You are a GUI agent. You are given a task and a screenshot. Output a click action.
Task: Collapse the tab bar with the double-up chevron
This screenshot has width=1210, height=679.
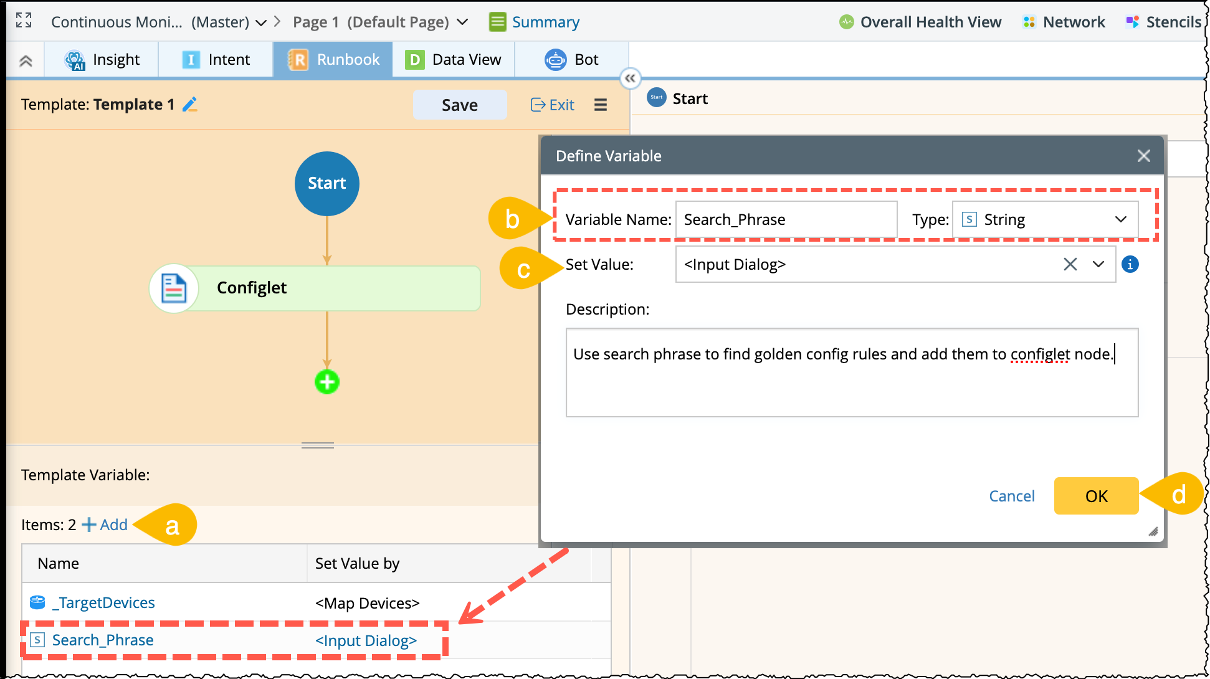(26, 60)
